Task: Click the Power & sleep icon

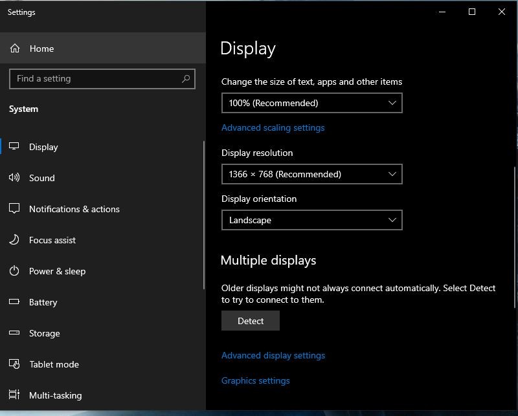Action: pos(14,271)
